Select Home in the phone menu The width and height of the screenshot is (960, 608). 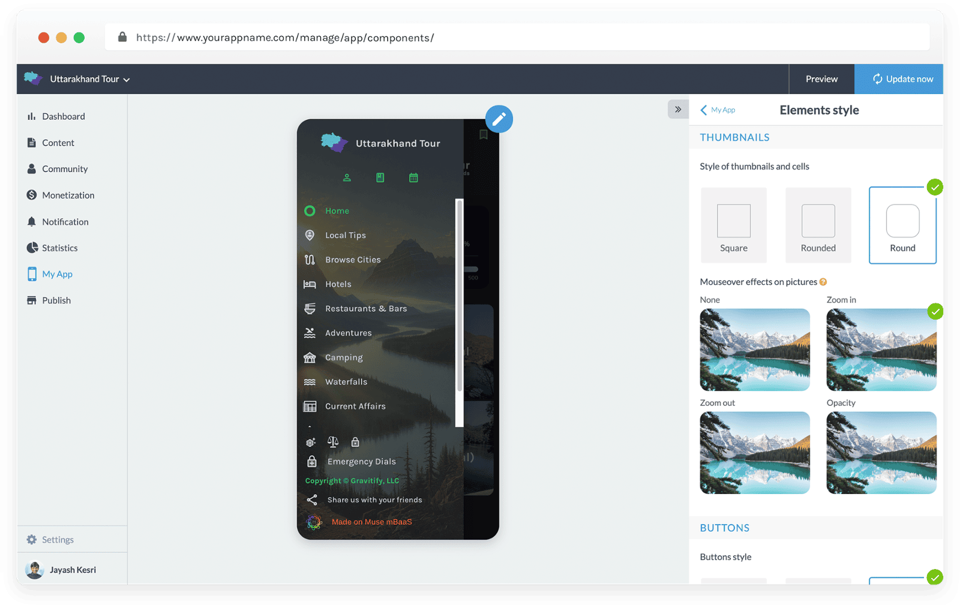click(337, 210)
